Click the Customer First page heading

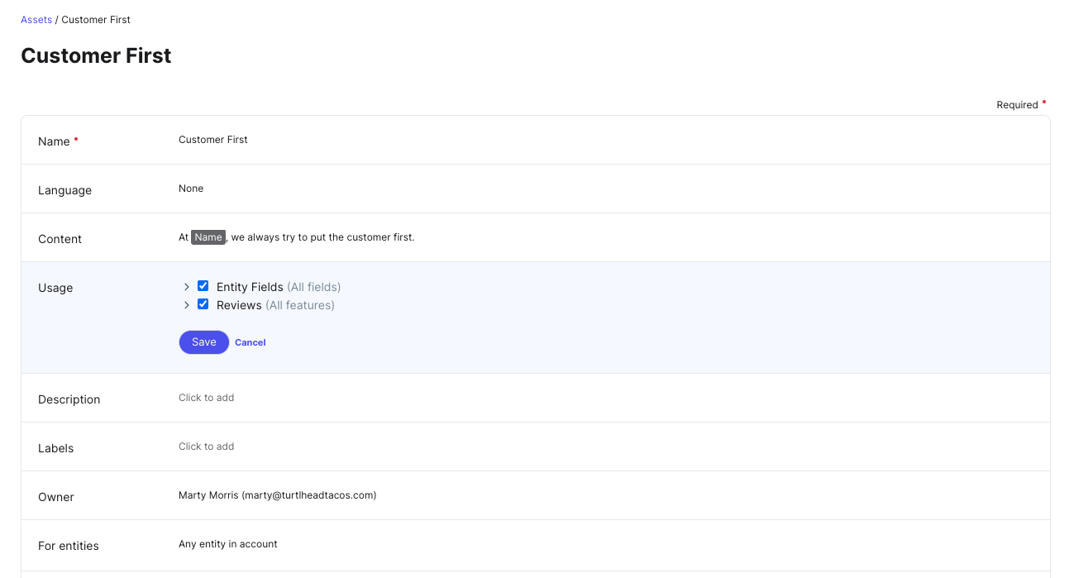point(96,56)
